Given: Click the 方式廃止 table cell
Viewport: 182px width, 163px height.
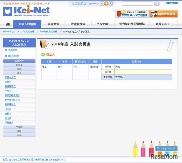Looking at the screenshot, I should tap(143, 77).
